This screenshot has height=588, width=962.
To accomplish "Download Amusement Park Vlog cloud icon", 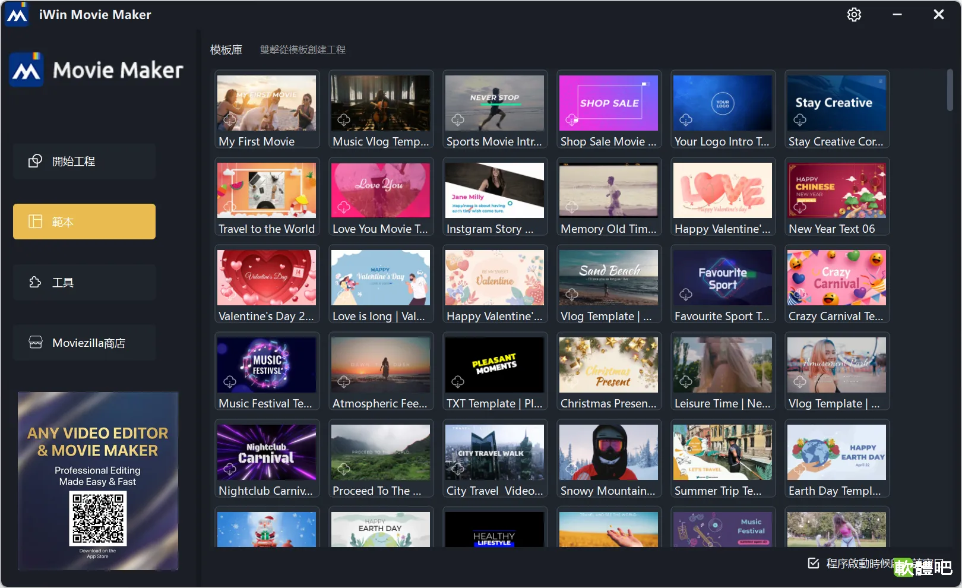I will point(800,382).
